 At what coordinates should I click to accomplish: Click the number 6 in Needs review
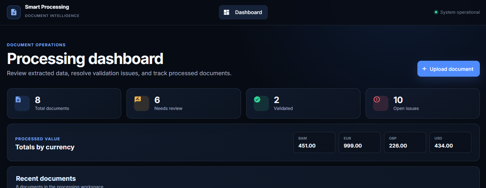pos(157,100)
